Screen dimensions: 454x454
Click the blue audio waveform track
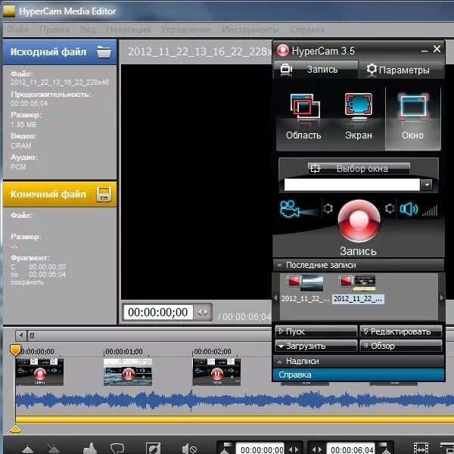tap(235, 401)
